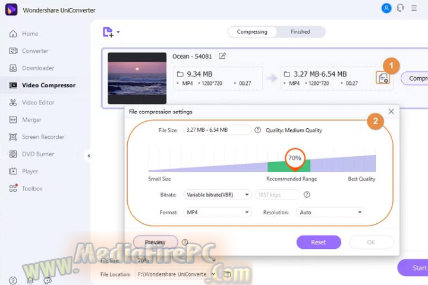Screen dimensions: 428x285
Task: Close the File compression settings dialog
Action: 391,111
